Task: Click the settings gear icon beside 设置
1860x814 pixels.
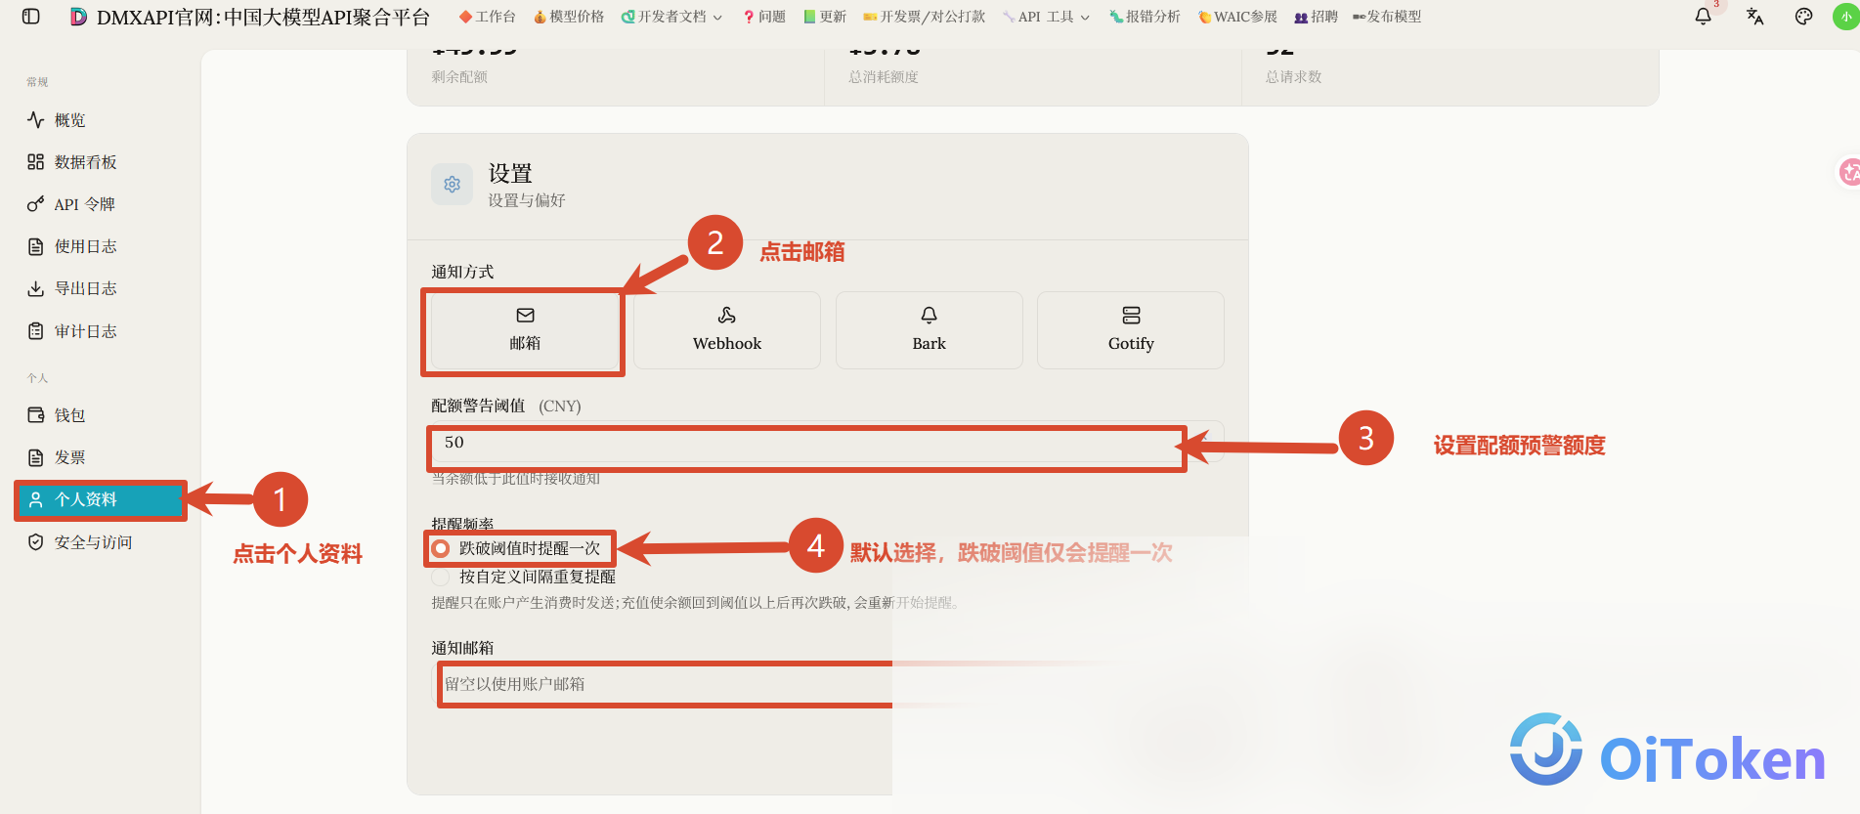Action: (x=452, y=184)
